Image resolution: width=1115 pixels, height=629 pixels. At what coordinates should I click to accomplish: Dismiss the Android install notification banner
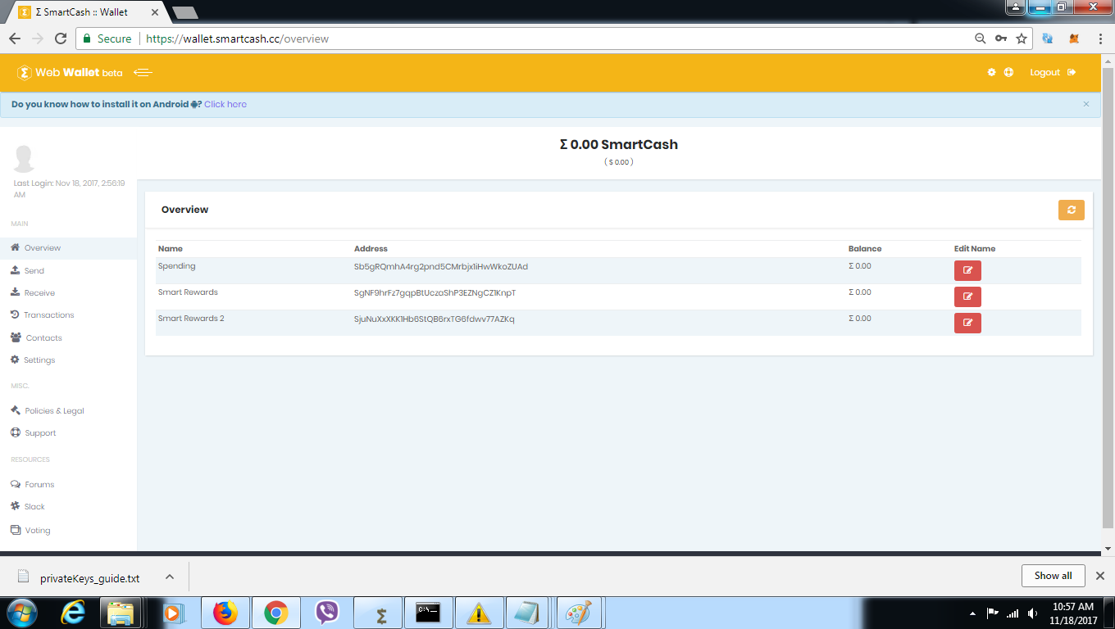(x=1086, y=104)
